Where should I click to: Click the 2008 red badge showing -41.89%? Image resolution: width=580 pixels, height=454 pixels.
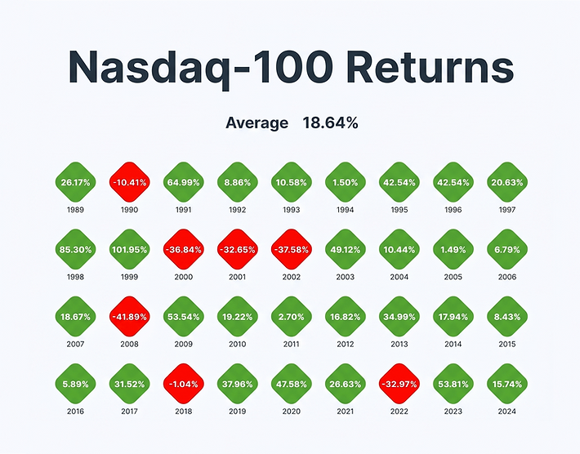(129, 317)
